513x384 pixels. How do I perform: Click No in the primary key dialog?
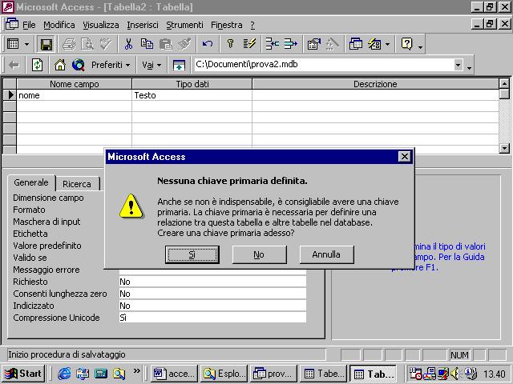point(259,254)
